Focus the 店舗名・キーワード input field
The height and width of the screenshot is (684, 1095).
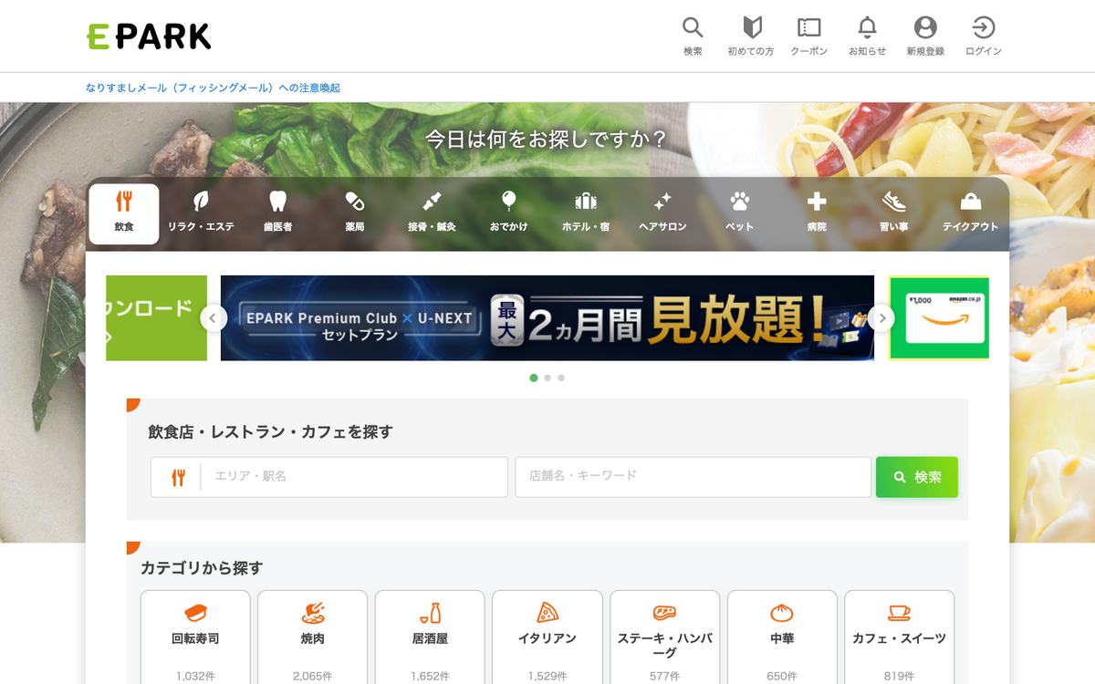click(693, 477)
